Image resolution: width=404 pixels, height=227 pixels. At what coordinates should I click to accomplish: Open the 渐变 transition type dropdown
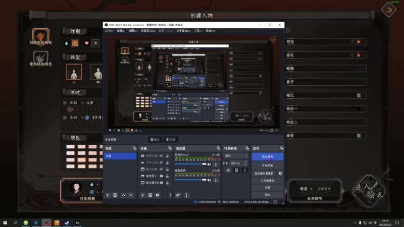pos(235,156)
